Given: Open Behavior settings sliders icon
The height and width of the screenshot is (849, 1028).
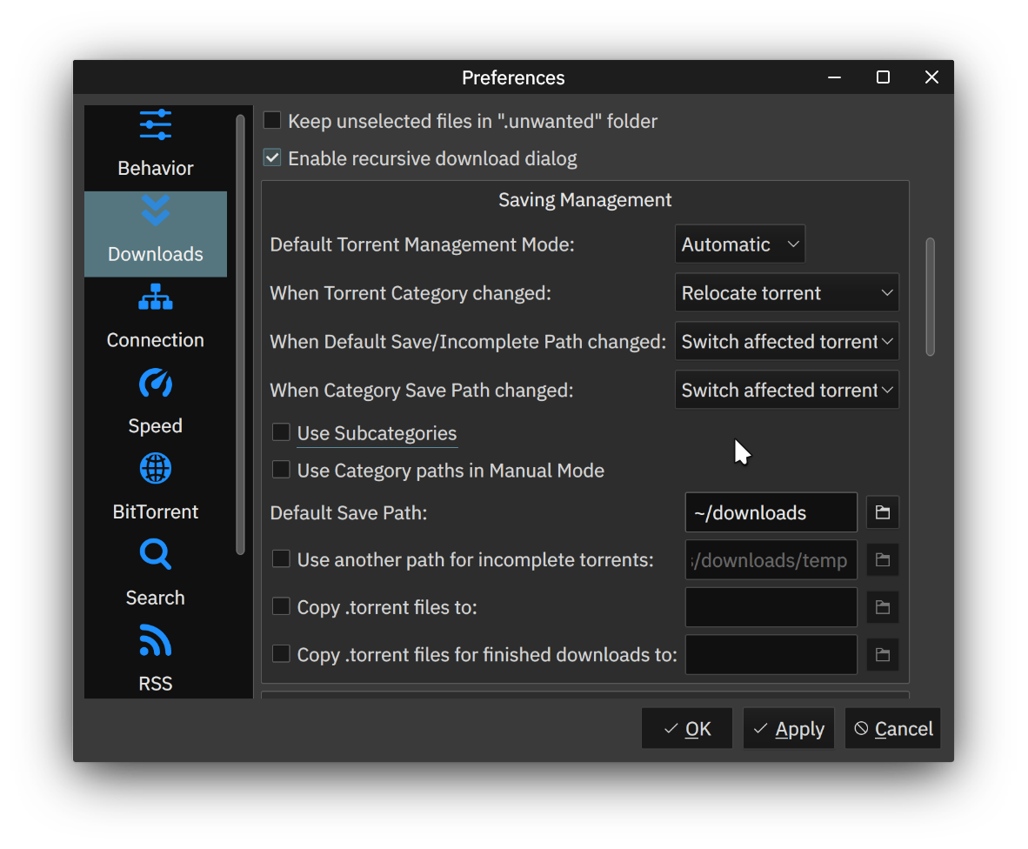Looking at the screenshot, I should 156,124.
